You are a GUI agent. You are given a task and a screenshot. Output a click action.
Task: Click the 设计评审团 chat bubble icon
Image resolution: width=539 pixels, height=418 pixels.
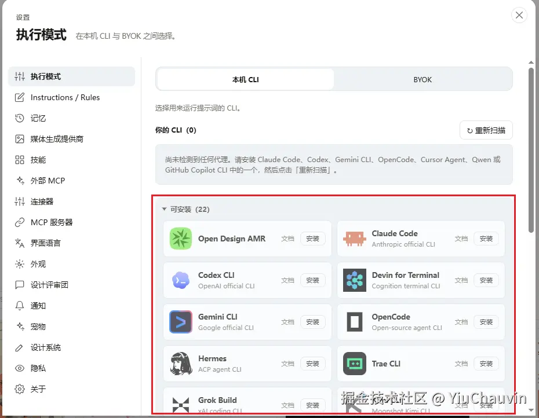20,285
